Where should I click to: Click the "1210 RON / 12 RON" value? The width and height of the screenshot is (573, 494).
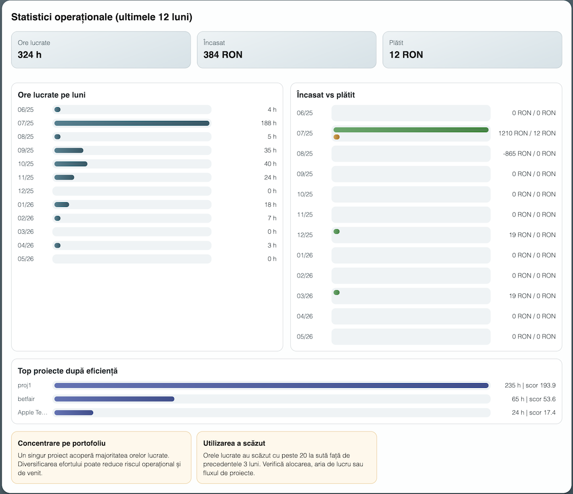527,133
